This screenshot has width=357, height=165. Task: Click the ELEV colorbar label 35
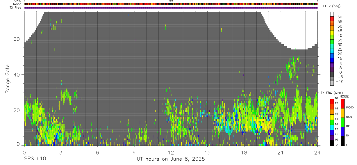pos(339,40)
